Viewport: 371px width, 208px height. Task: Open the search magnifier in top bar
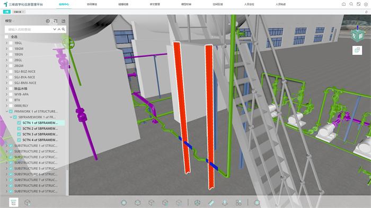(x=351, y=4)
